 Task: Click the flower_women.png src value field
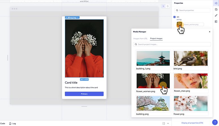[194, 24]
